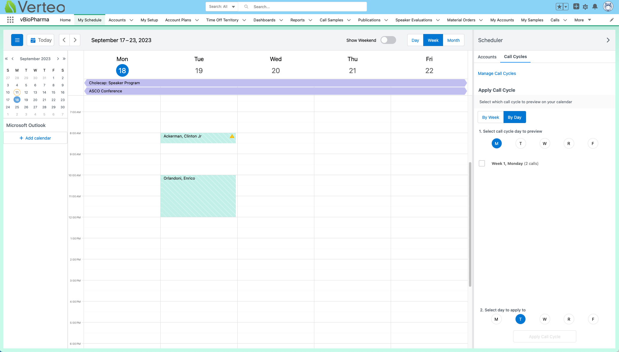Select Wednesday as call cycle preview day
The height and width of the screenshot is (352, 619).
click(x=544, y=144)
